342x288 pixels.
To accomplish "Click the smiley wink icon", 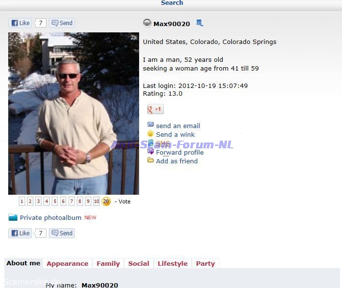I will (x=151, y=133).
